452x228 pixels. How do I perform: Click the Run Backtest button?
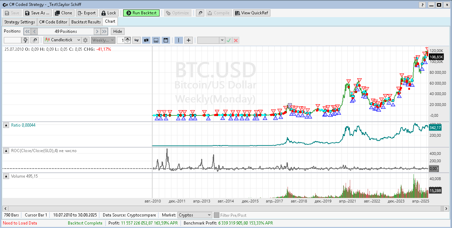click(x=141, y=13)
